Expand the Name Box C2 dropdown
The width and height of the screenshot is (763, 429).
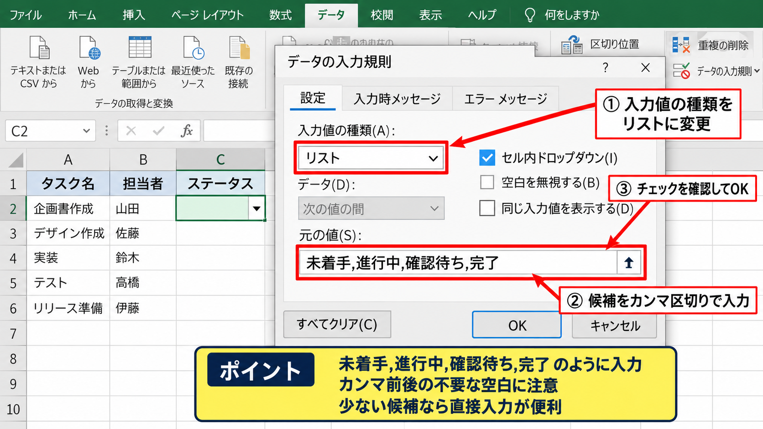click(x=86, y=131)
